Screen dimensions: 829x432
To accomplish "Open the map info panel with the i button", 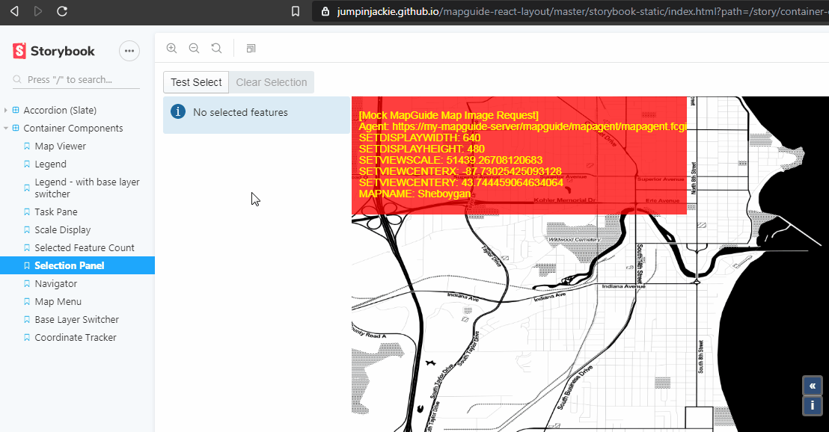I will tap(813, 405).
